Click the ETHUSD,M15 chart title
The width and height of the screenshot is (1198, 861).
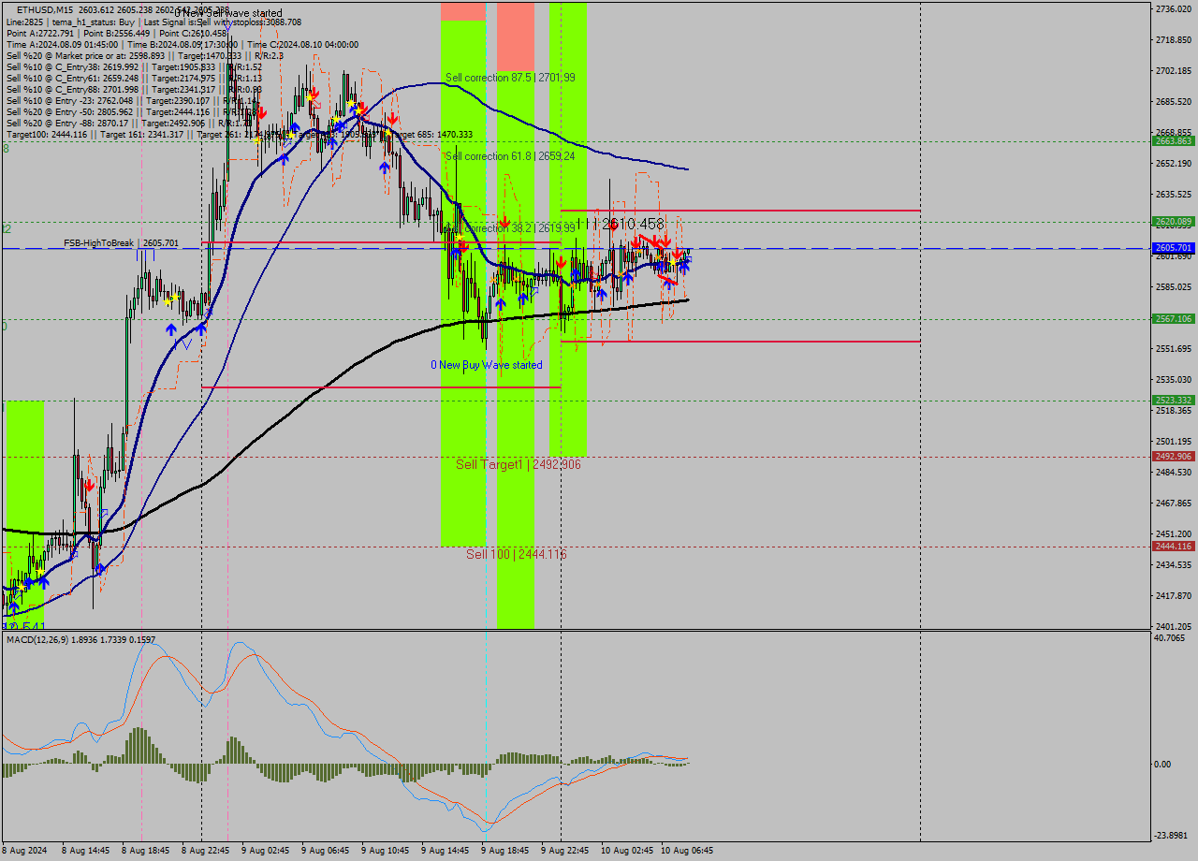37,7
